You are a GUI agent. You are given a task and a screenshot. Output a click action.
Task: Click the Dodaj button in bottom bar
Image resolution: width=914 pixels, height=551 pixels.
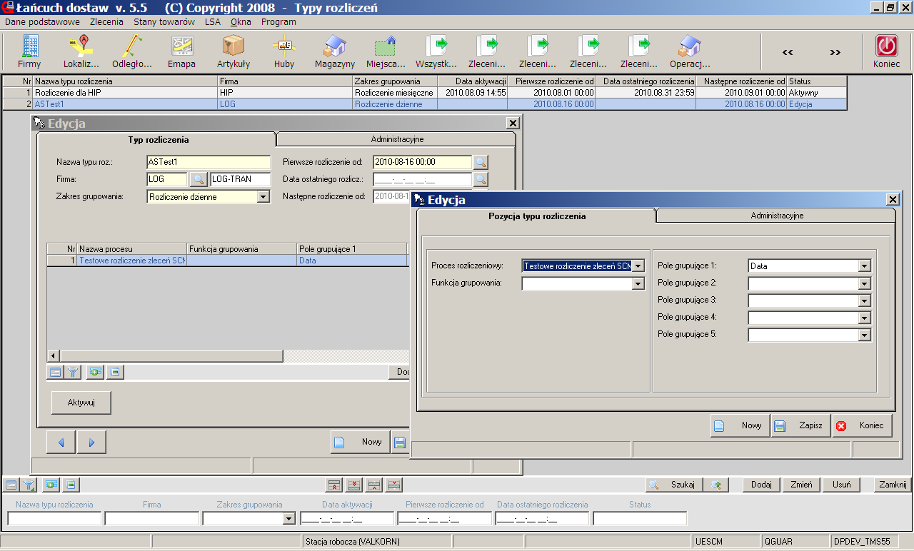click(761, 485)
